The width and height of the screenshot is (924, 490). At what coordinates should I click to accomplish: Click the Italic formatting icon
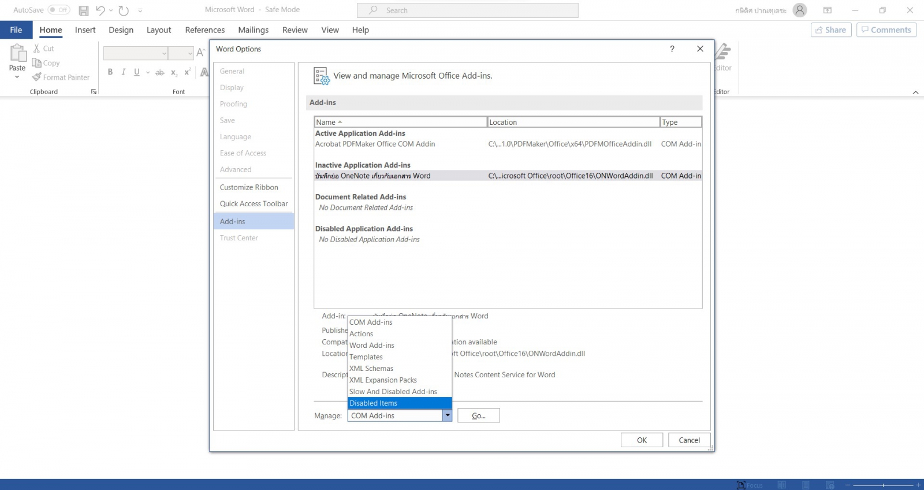[x=124, y=72]
